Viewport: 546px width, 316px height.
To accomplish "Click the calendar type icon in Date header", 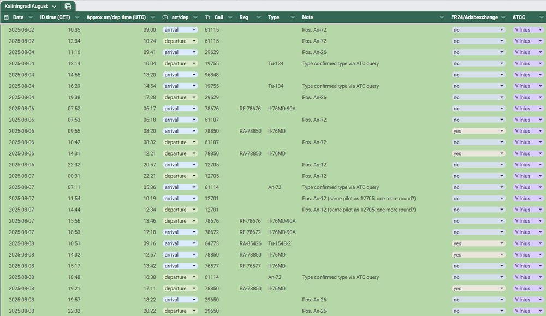I will click(6, 17).
